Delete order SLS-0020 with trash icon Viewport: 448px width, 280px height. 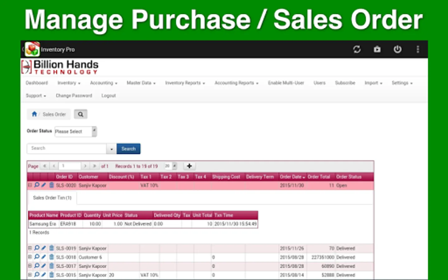coord(51,185)
